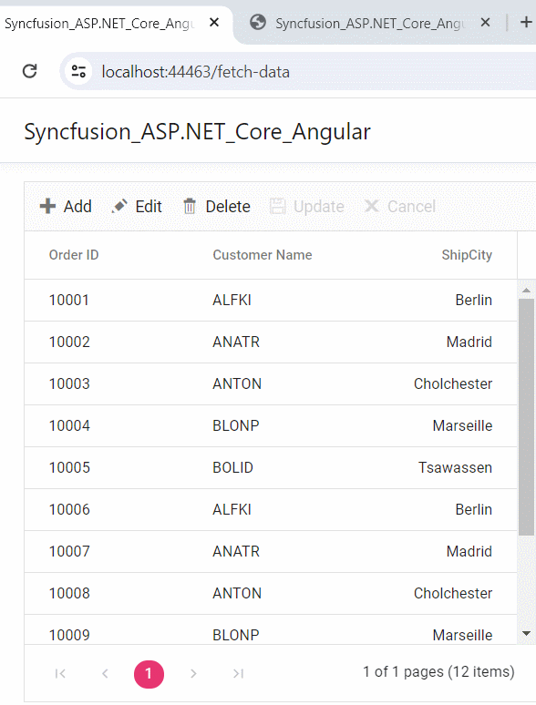536x705 pixels.
Task: Select order ID cell 10001
Action: 69,300
